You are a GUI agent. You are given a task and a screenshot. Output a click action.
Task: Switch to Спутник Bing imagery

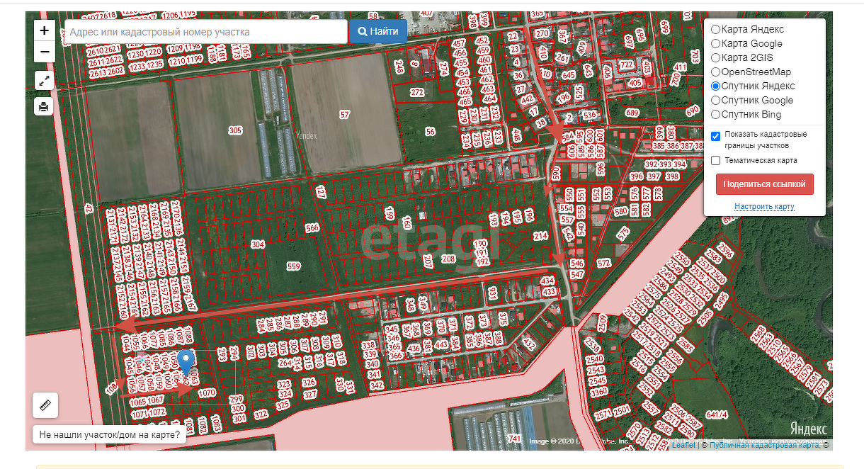click(x=715, y=115)
